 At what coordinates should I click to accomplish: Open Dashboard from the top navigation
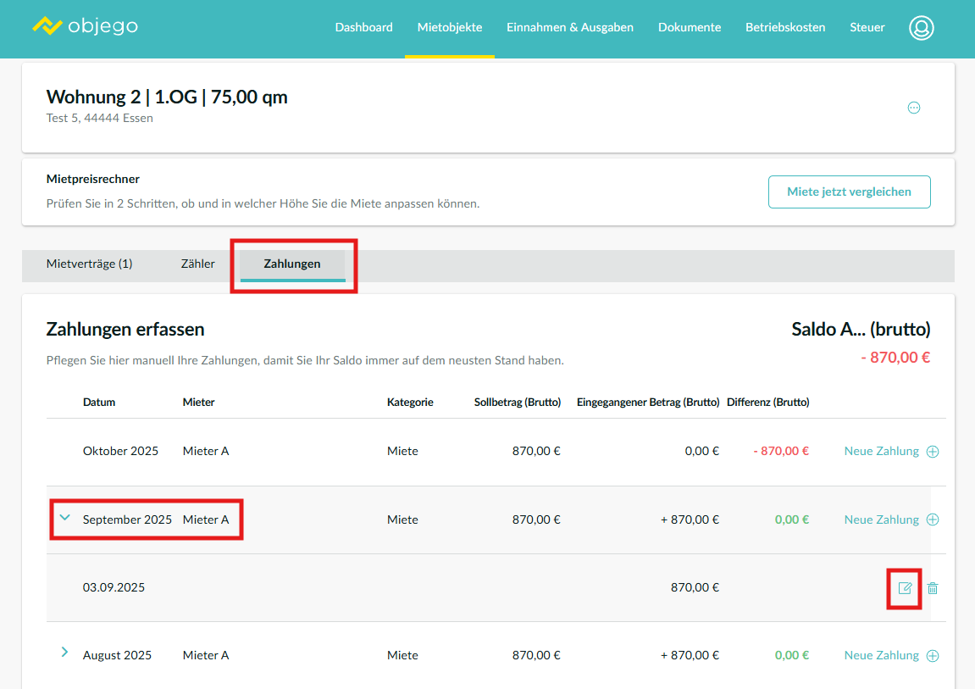363,27
